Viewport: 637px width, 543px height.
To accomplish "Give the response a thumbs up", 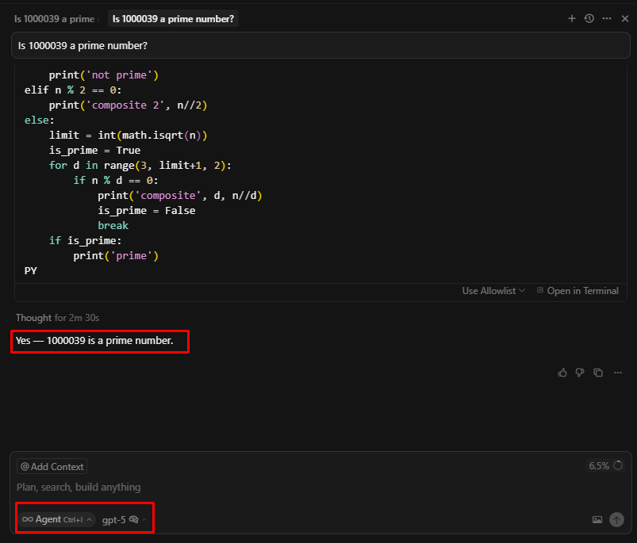I will coord(563,373).
